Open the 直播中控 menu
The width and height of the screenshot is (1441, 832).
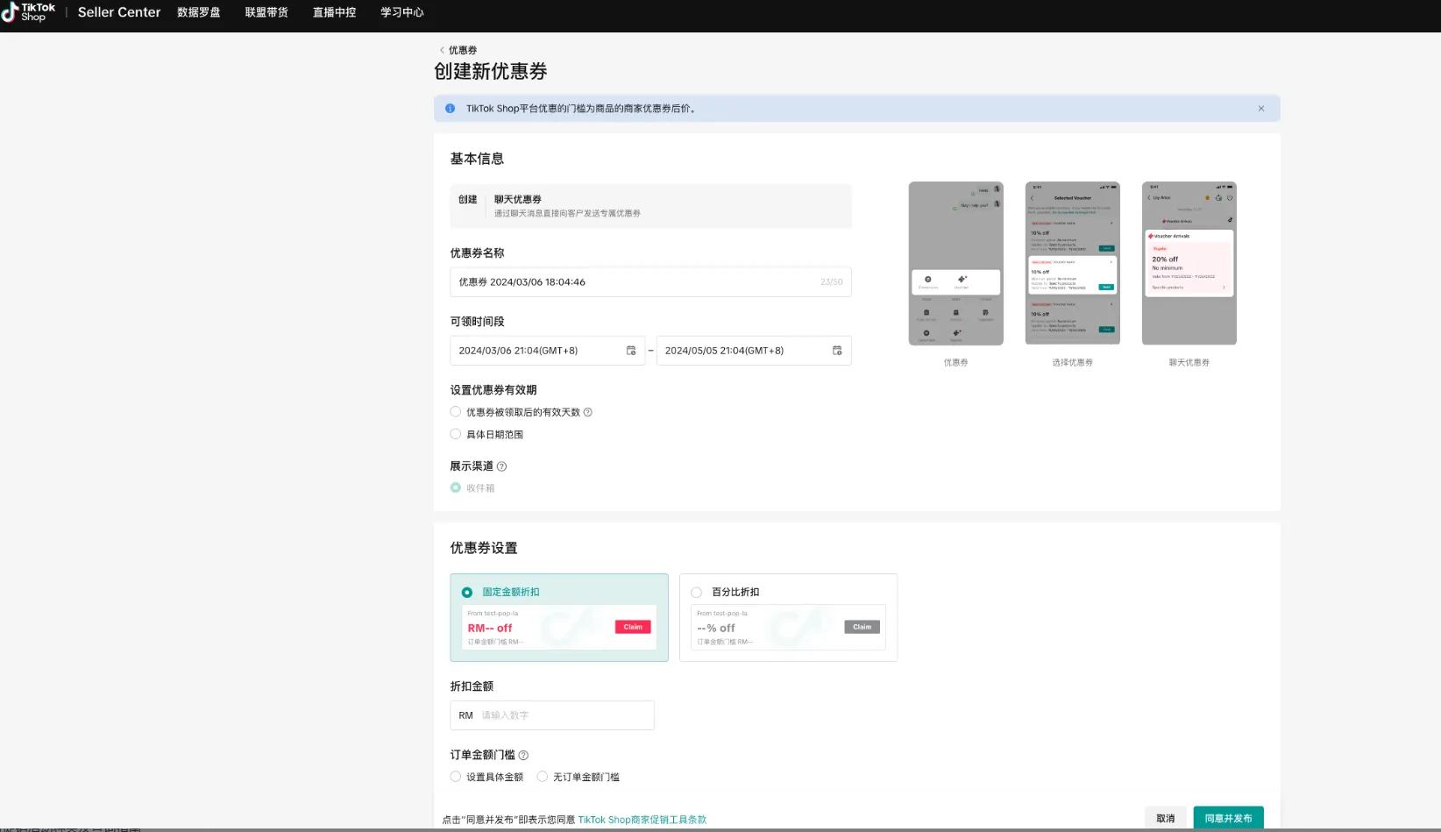click(x=335, y=12)
